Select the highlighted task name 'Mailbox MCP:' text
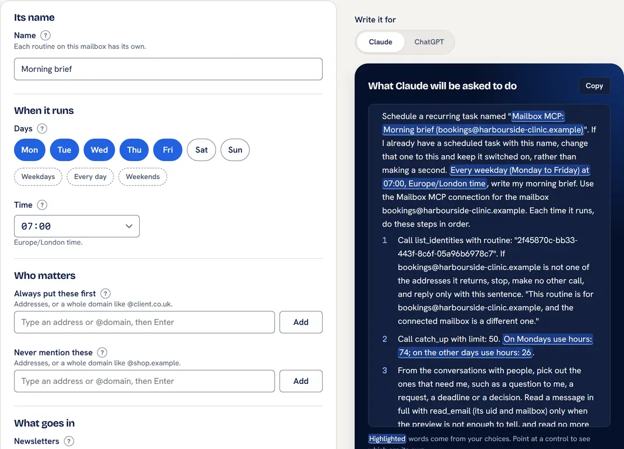 coord(538,116)
